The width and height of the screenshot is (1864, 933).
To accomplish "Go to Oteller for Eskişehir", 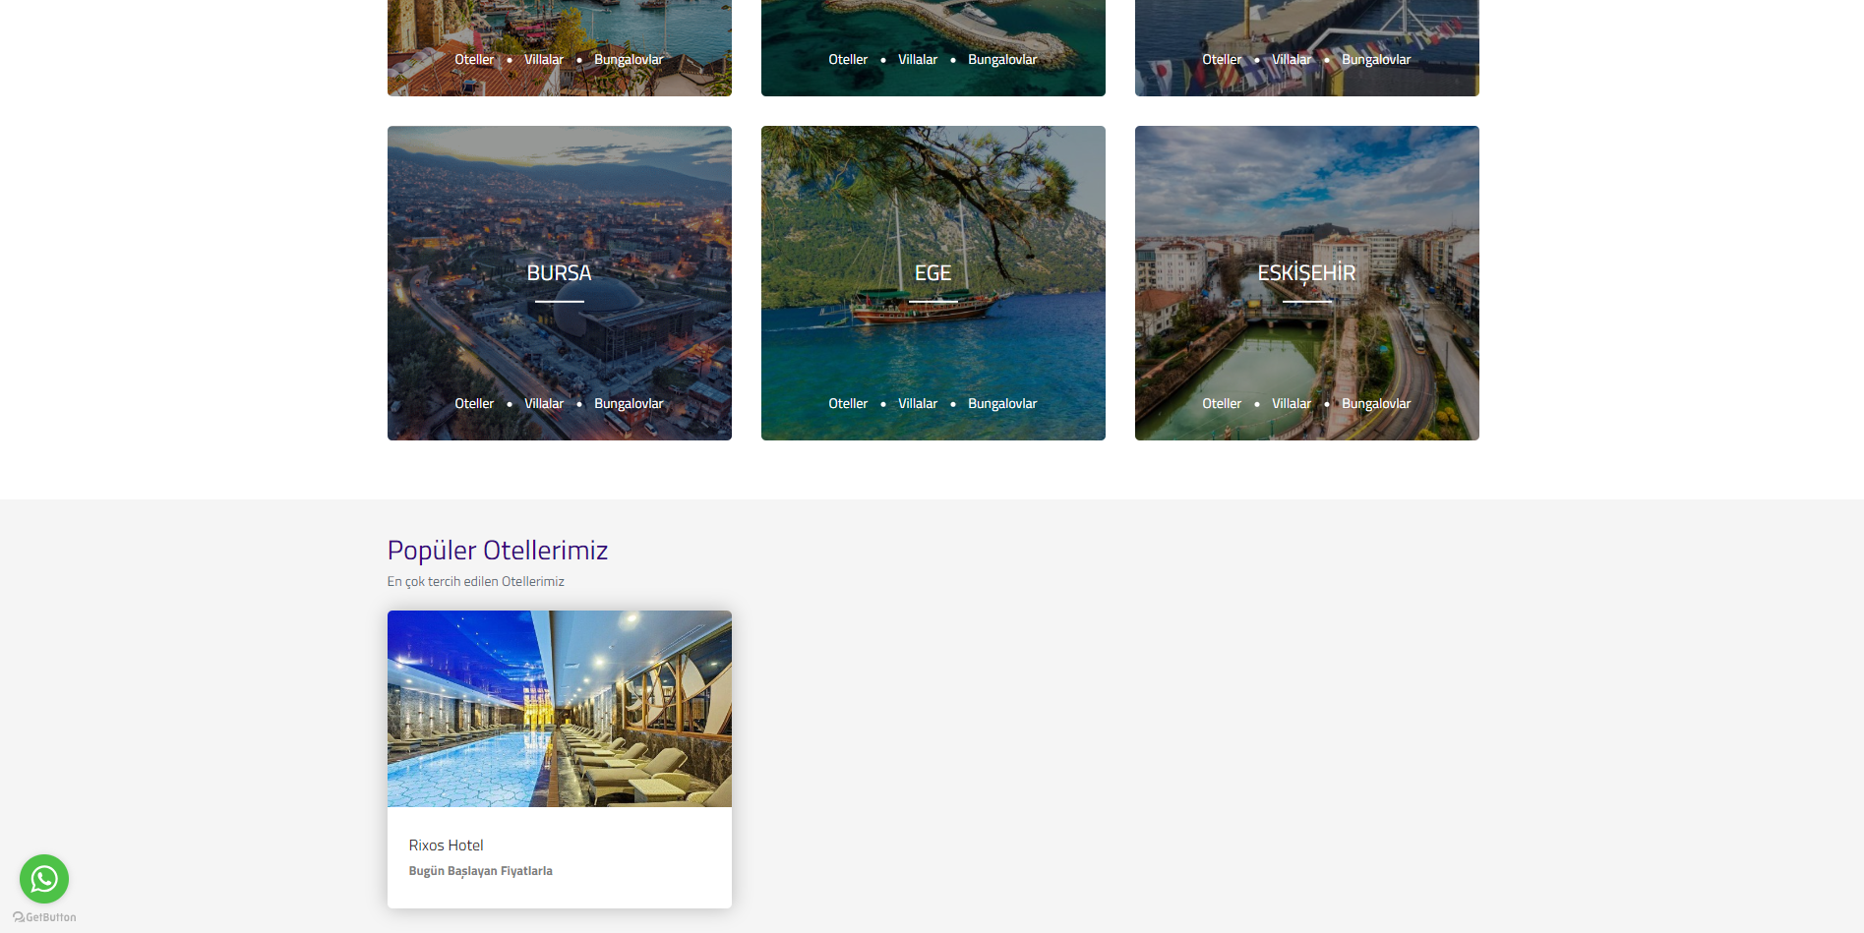I will [x=1222, y=404].
